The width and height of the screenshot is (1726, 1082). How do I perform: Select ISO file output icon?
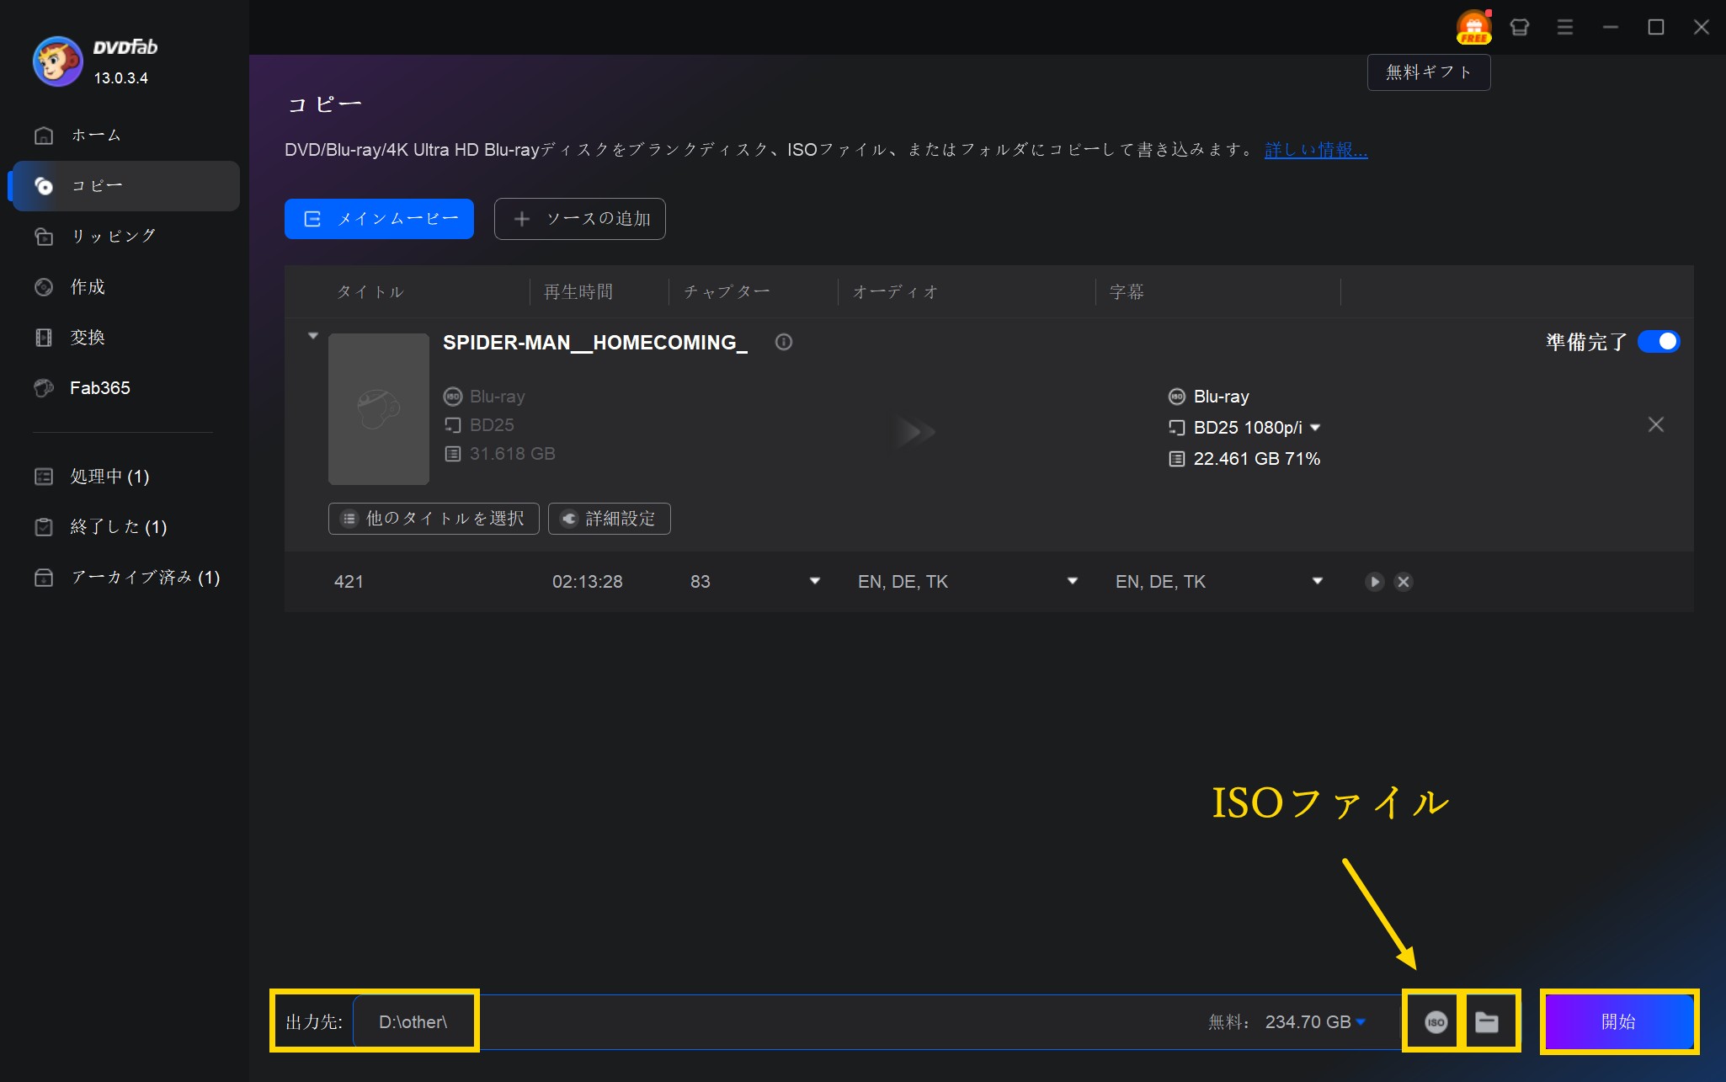(x=1436, y=1022)
